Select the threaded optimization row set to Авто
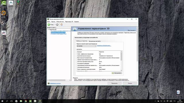 (98, 68)
